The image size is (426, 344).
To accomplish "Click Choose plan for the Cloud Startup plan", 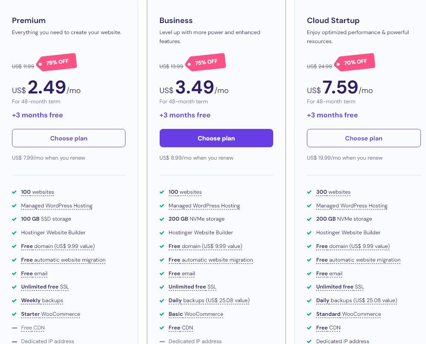I will (364, 138).
